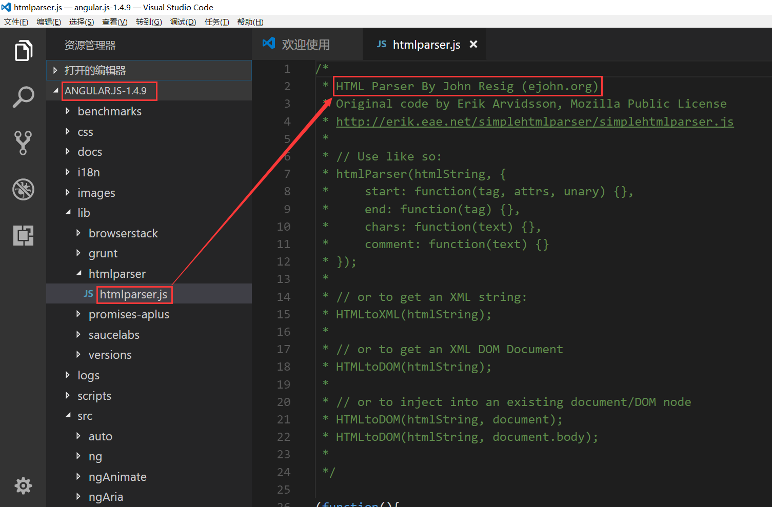Place cursor on 'htmlParser(htmlString, {' line

[421, 174]
